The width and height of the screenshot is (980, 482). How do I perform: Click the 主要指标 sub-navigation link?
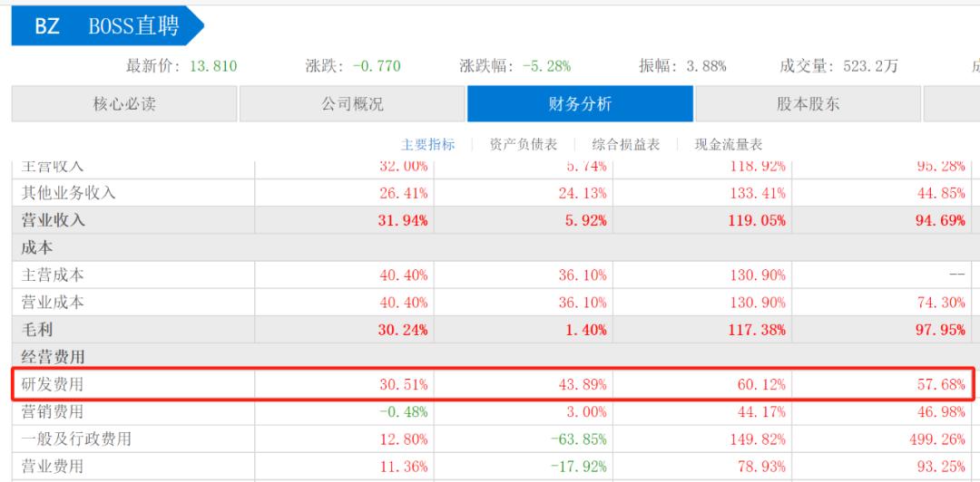coord(427,145)
